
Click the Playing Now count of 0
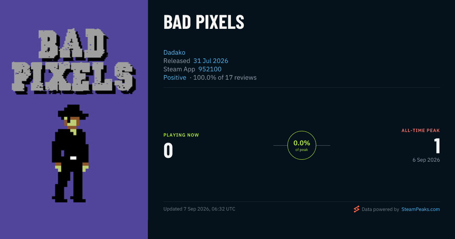(x=168, y=151)
